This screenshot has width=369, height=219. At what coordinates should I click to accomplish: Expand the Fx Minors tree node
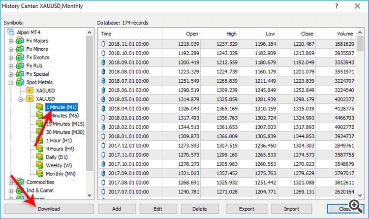click(x=11, y=49)
